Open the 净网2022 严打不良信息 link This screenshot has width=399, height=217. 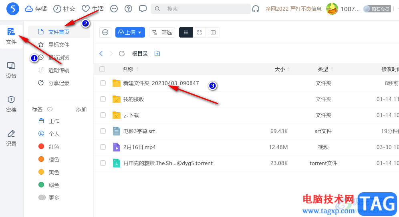[x=293, y=9]
